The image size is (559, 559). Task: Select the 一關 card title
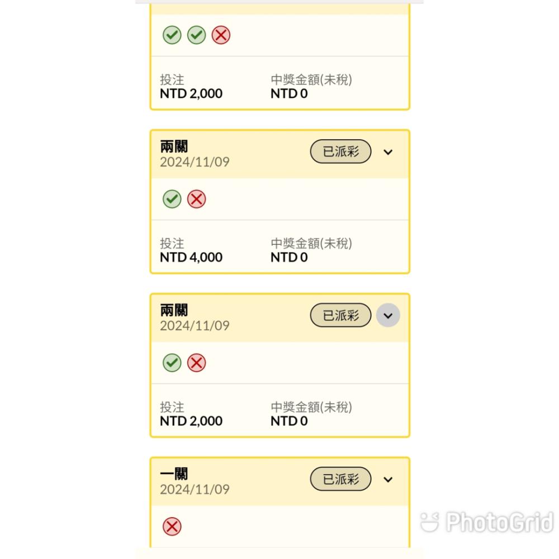(x=174, y=474)
